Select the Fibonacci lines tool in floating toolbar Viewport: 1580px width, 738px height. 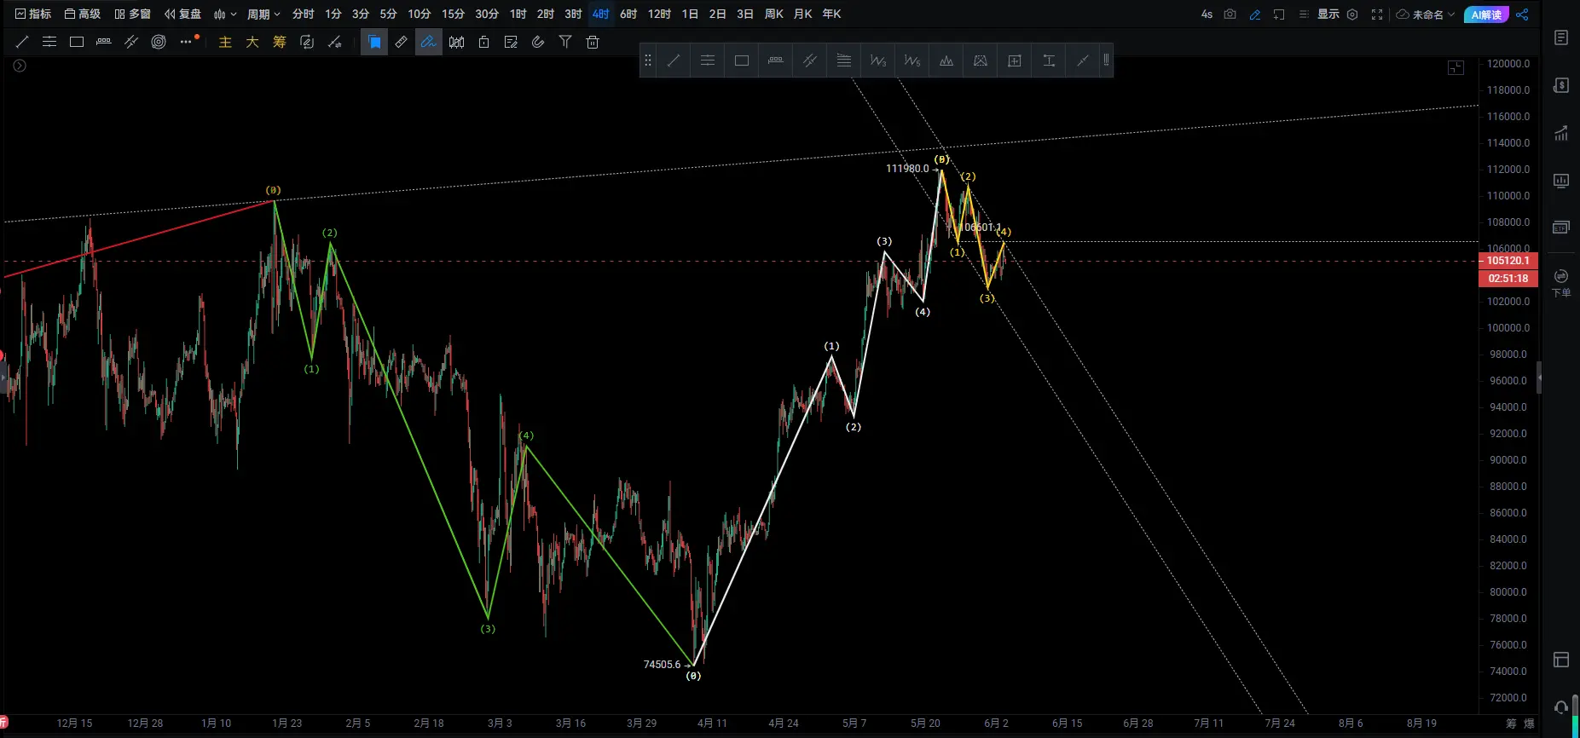(x=844, y=61)
